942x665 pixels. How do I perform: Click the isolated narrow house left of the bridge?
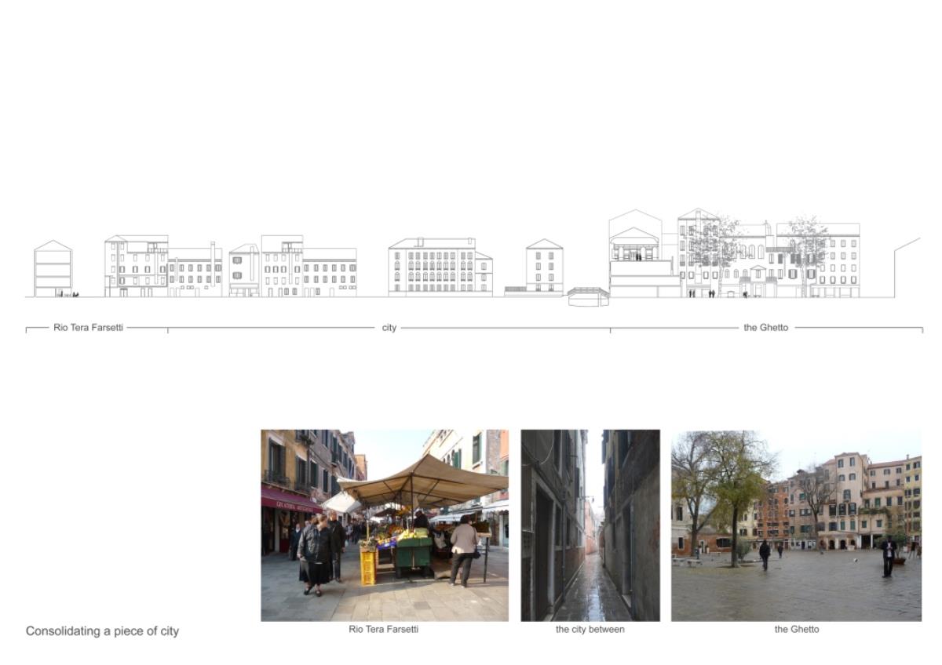pyautogui.click(x=544, y=267)
